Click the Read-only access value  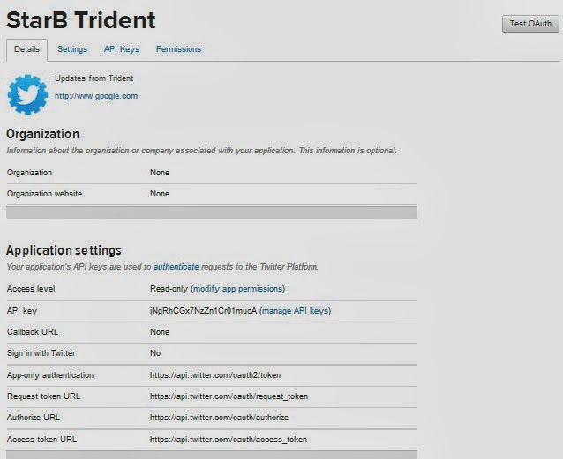[169, 289]
